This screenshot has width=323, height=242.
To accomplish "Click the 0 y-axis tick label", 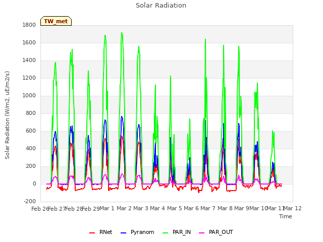I will click(34, 184).
